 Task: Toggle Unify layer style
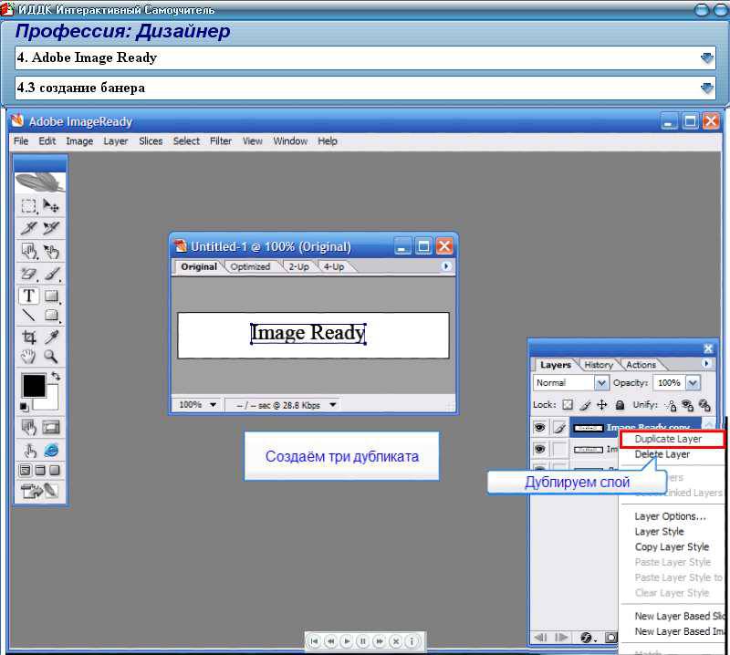(x=704, y=405)
